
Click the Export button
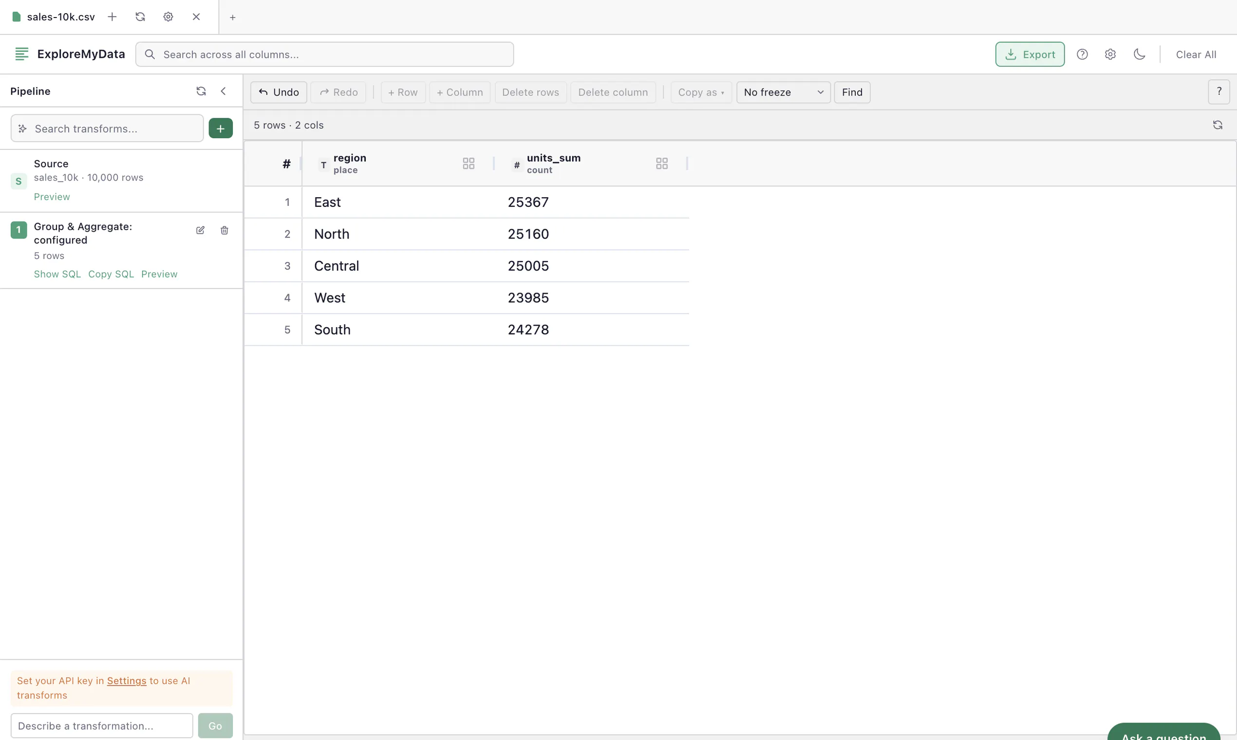pyautogui.click(x=1030, y=55)
